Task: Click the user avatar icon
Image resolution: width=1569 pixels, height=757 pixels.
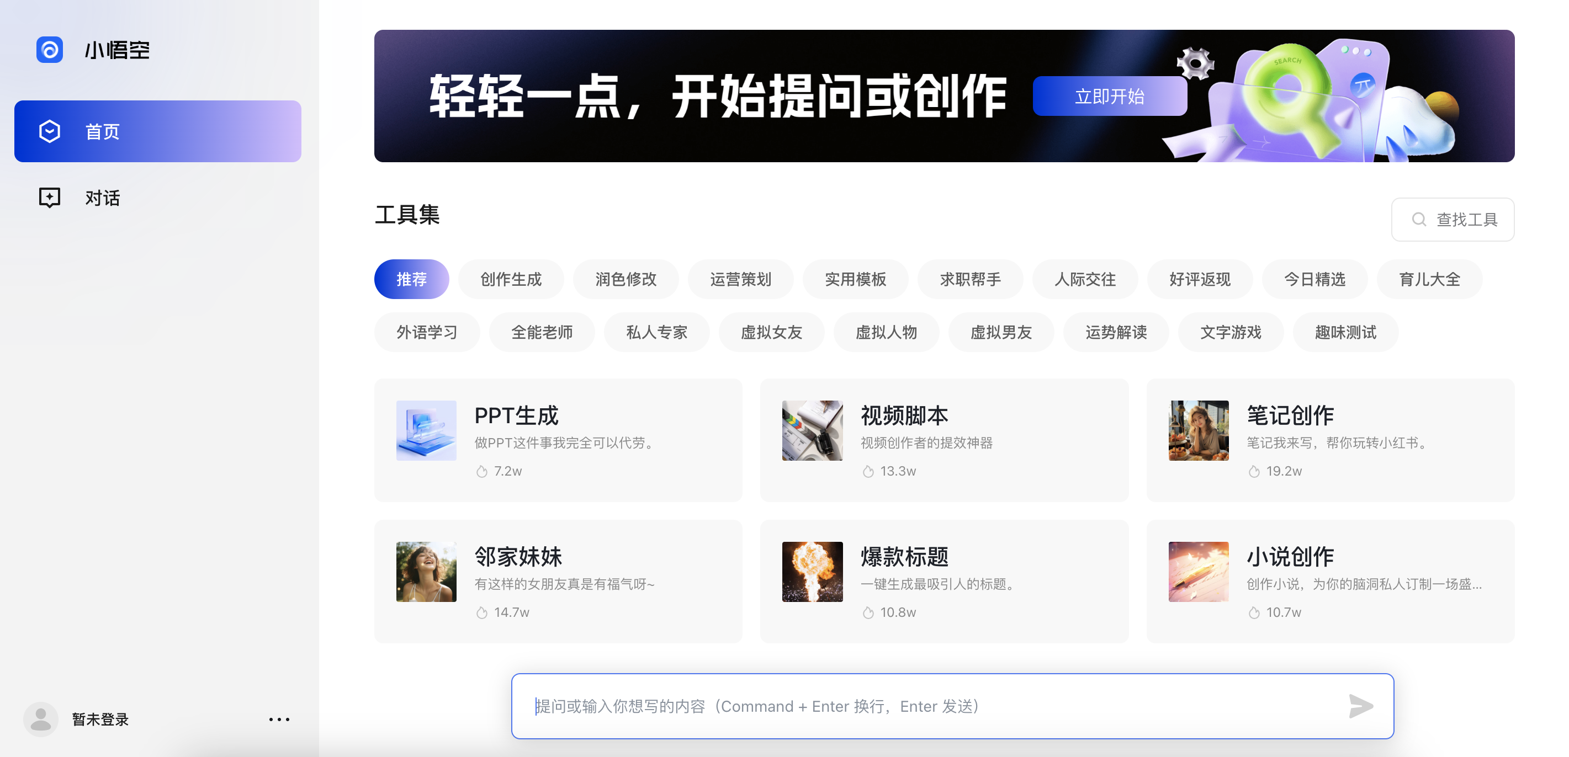Action: (41, 719)
